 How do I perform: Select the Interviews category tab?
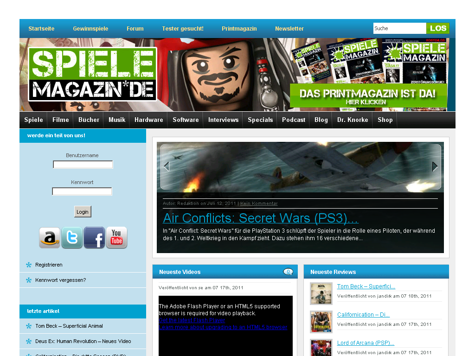tap(223, 120)
